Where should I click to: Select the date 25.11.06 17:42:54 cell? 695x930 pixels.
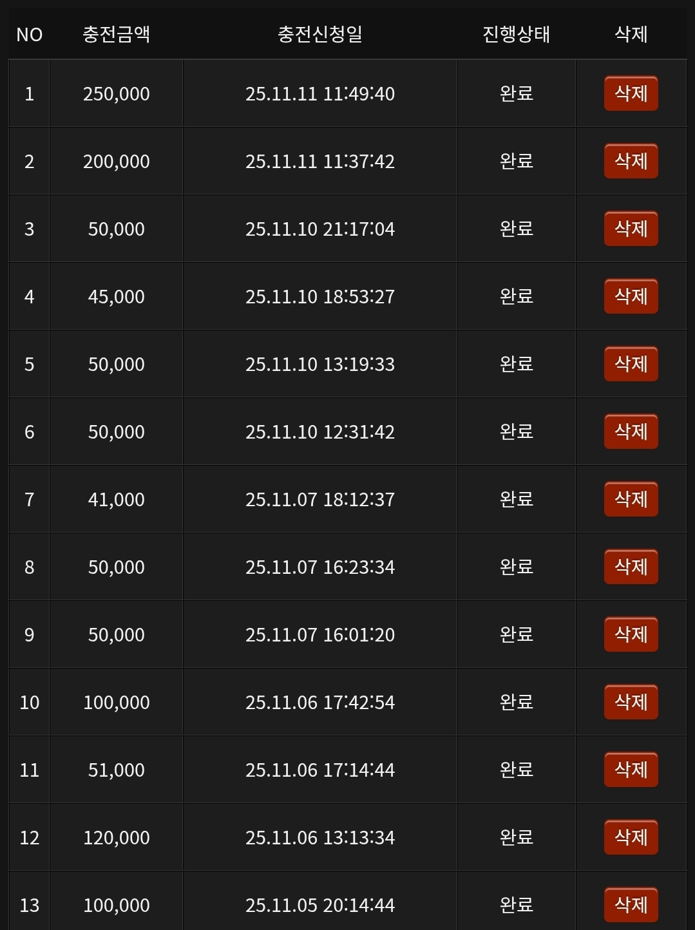(319, 702)
